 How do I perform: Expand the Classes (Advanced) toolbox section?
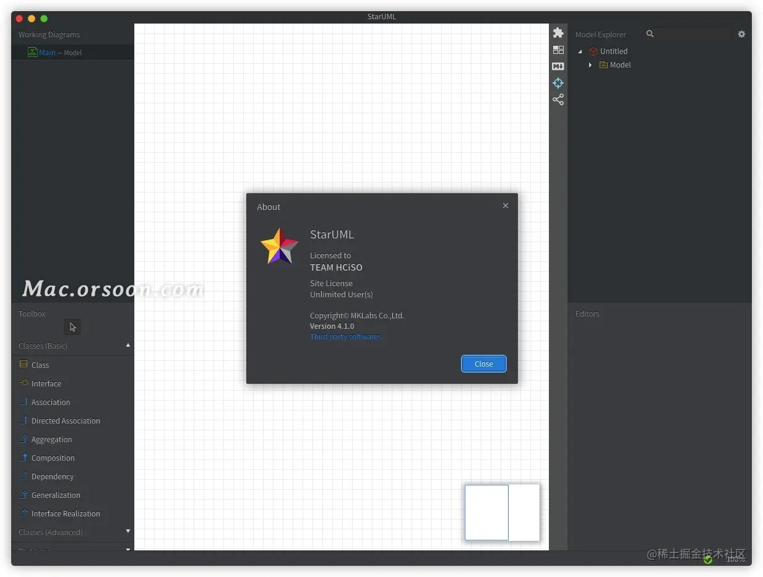click(x=128, y=531)
